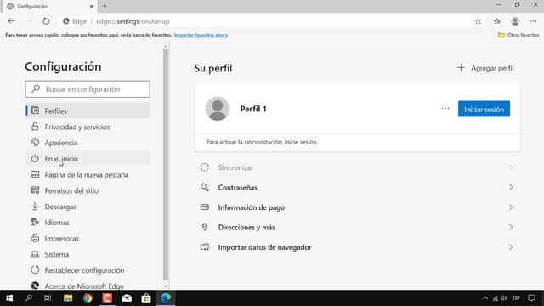Click the key icon next to Contraseñas

[x=205, y=187]
